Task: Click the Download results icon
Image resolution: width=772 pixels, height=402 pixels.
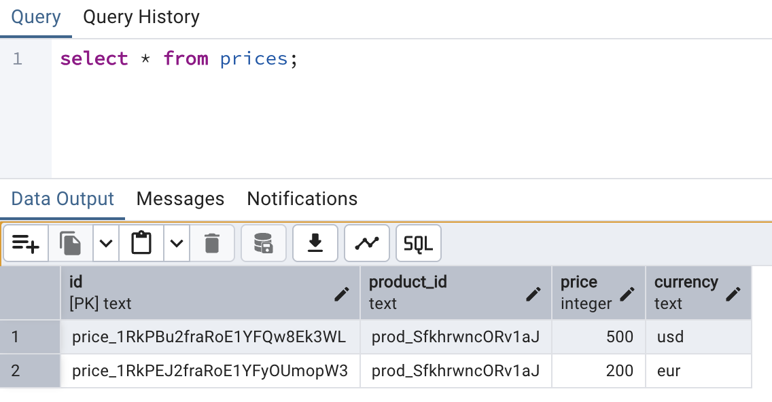Action: click(x=315, y=243)
